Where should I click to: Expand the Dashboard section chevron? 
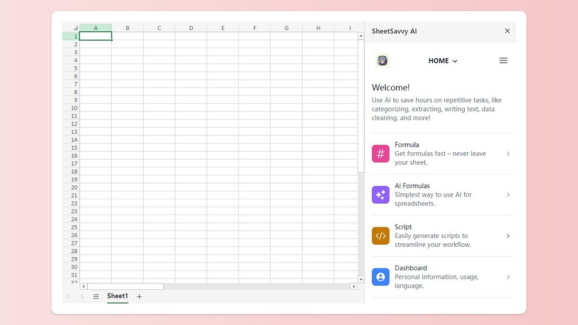tap(508, 277)
